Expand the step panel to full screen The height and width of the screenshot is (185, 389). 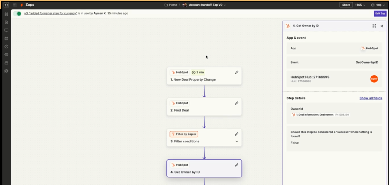[x=374, y=26]
